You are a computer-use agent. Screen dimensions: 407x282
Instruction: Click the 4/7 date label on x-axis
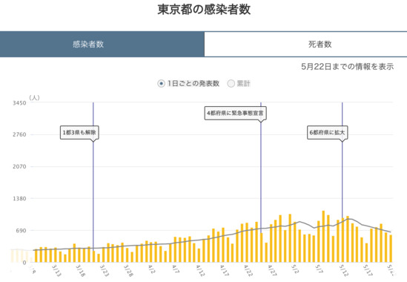pyautogui.click(x=176, y=269)
